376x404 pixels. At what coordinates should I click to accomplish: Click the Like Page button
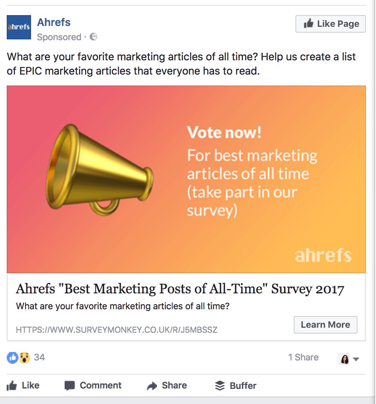(x=330, y=23)
